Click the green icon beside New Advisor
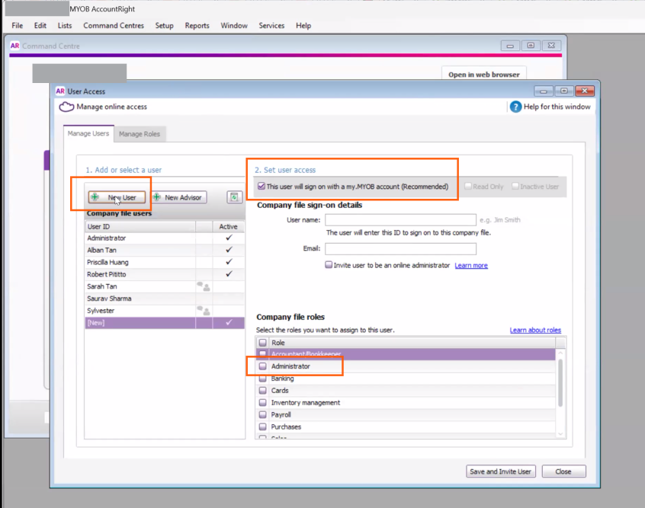 pyautogui.click(x=157, y=197)
